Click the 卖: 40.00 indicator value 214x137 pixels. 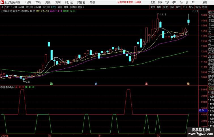[30, 87]
